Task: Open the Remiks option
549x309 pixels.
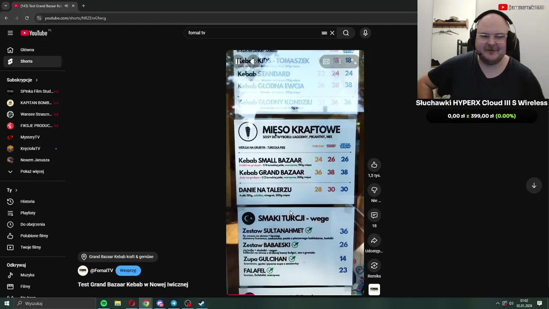Action: 374,266
